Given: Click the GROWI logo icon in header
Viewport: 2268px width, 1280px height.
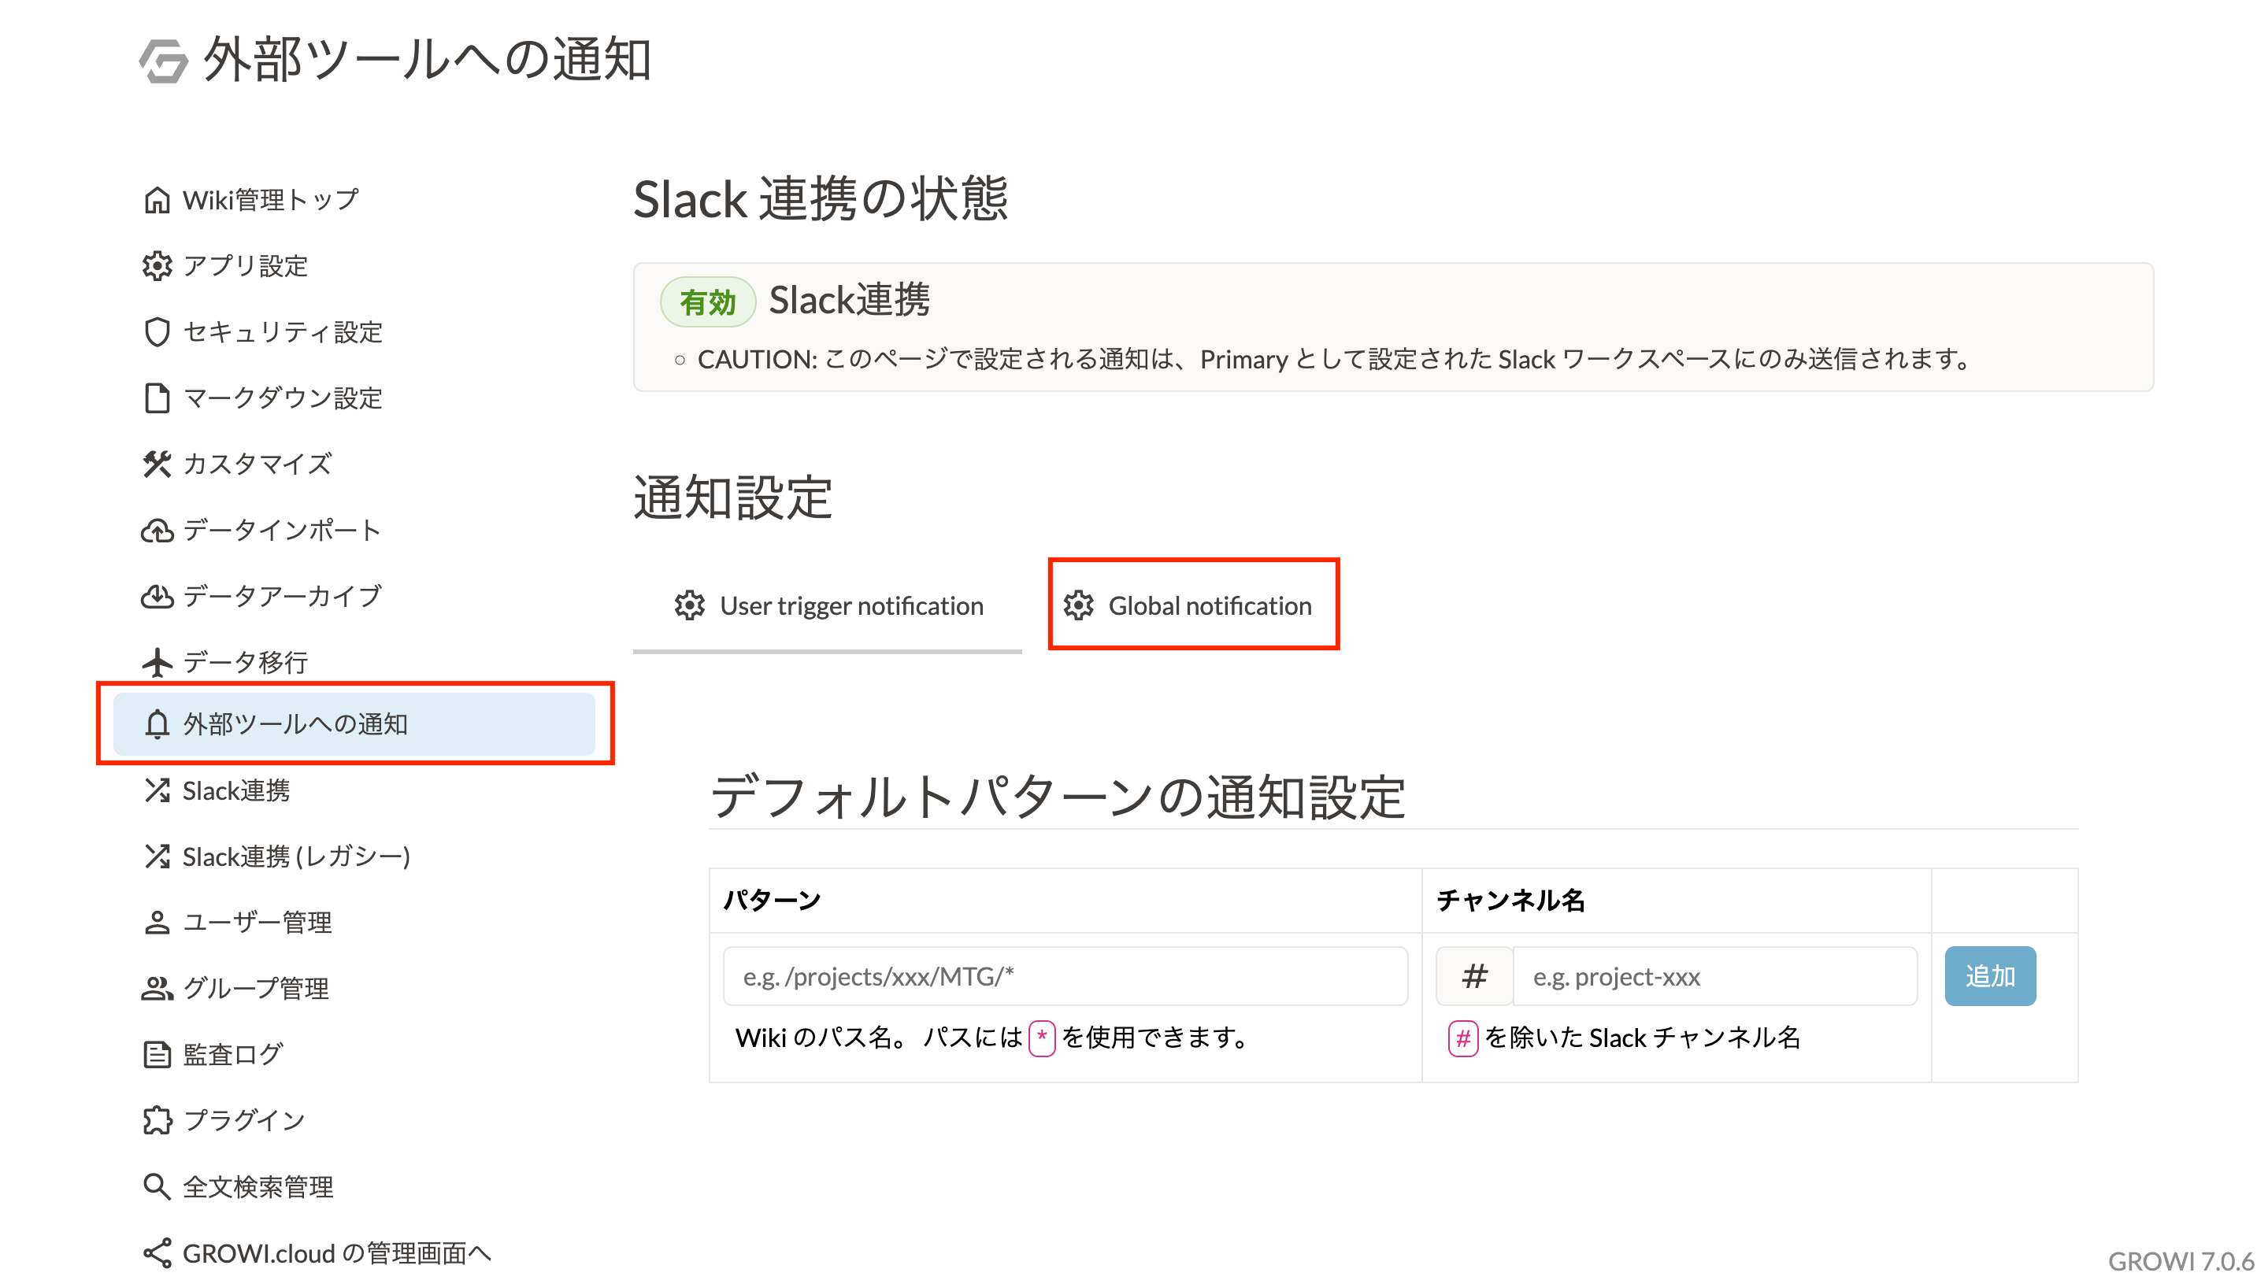Looking at the screenshot, I should click(164, 61).
